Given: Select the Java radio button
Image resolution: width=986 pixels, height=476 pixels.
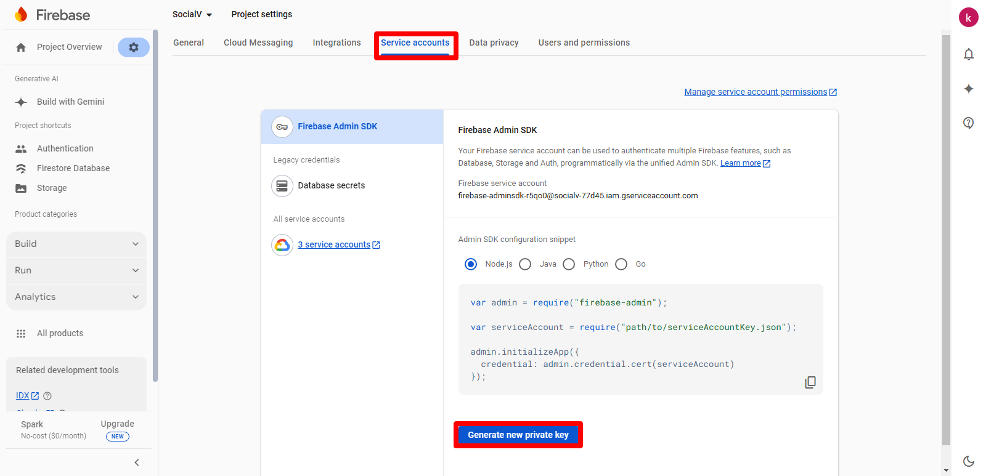Looking at the screenshot, I should pyautogui.click(x=525, y=264).
